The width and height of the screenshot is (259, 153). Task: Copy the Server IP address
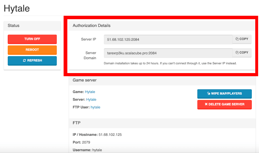pos(242,39)
